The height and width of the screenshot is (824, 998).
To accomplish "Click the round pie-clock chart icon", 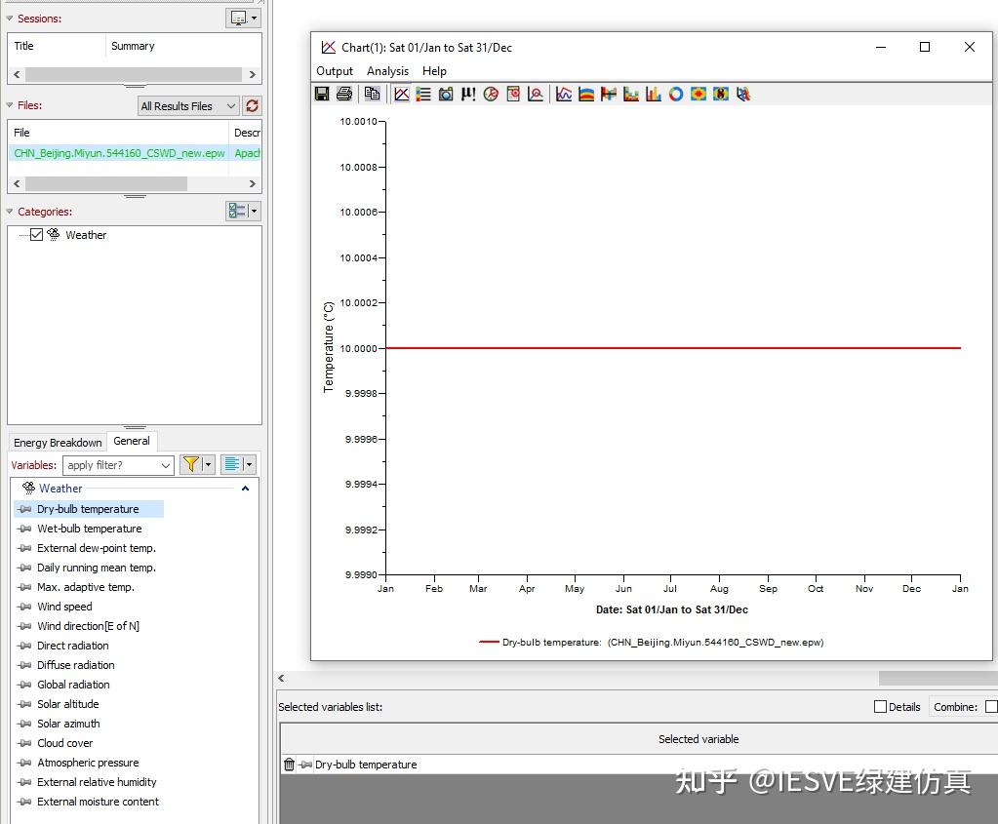I will (x=491, y=95).
